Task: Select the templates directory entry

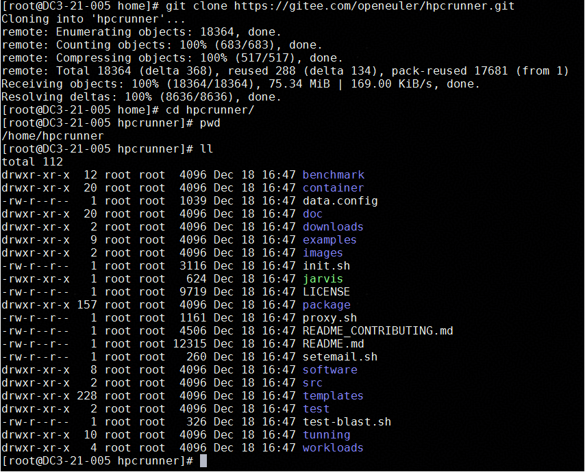Action: [333, 396]
